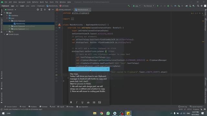Click the class gutter icon beside MainActivity declaration
This screenshot has height=116, width=207.
(60, 25)
